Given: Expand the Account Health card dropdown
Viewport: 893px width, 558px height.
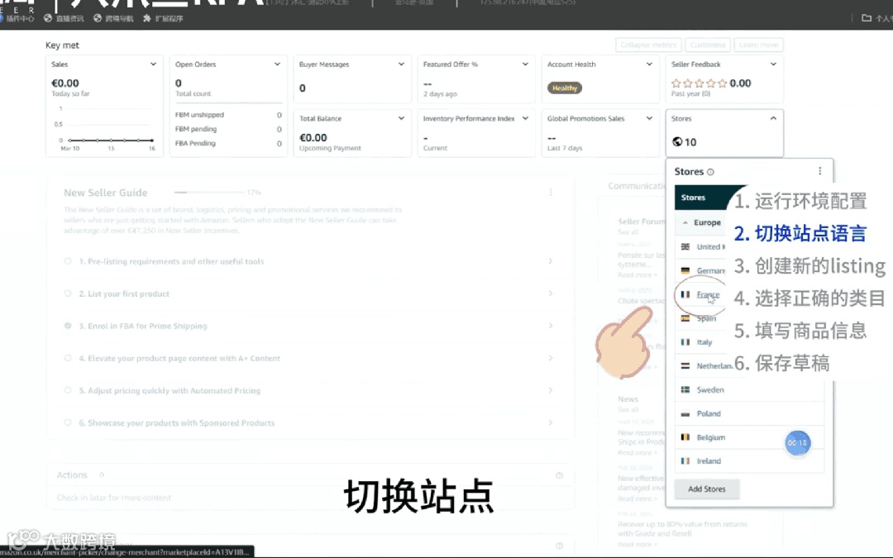Looking at the screenshot, I should (649, 64).
